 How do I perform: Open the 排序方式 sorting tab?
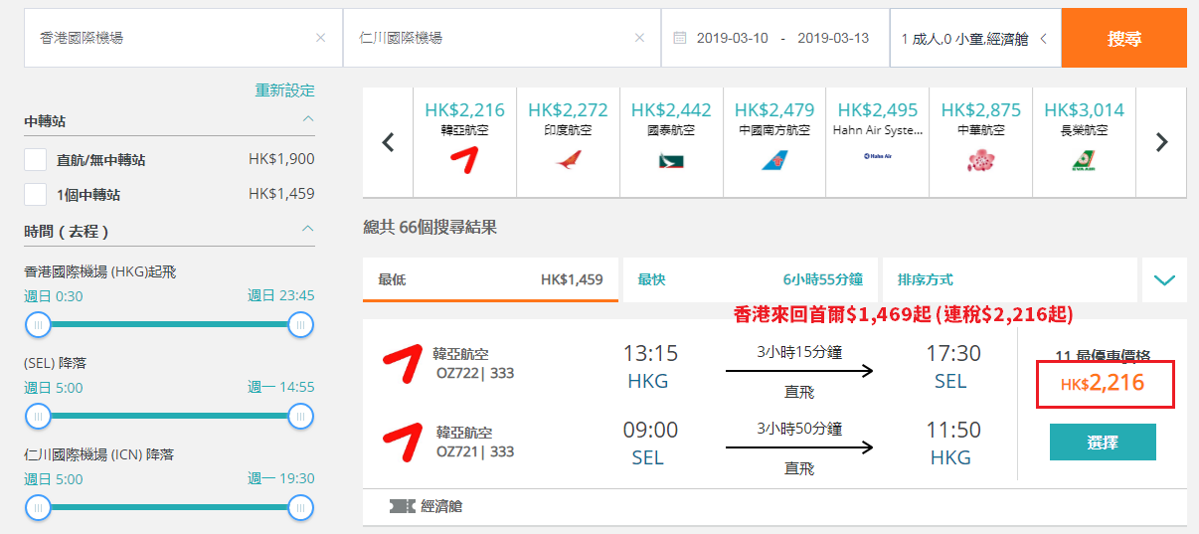click(x=1009, y=280)
